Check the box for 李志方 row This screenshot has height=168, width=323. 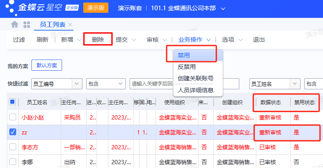[x=13, y=147]
